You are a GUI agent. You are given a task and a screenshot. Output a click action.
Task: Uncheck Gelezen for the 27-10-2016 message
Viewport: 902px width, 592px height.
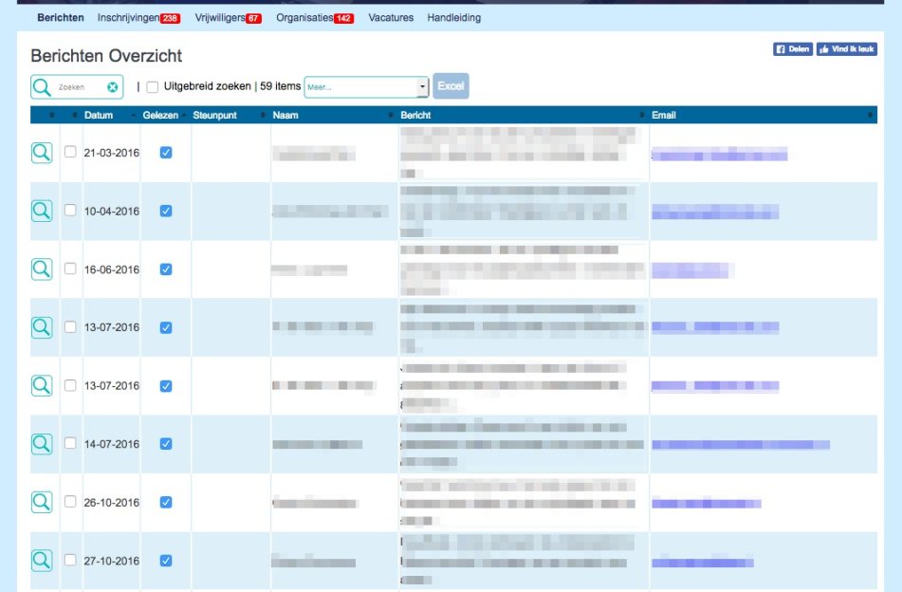point(166,561)
